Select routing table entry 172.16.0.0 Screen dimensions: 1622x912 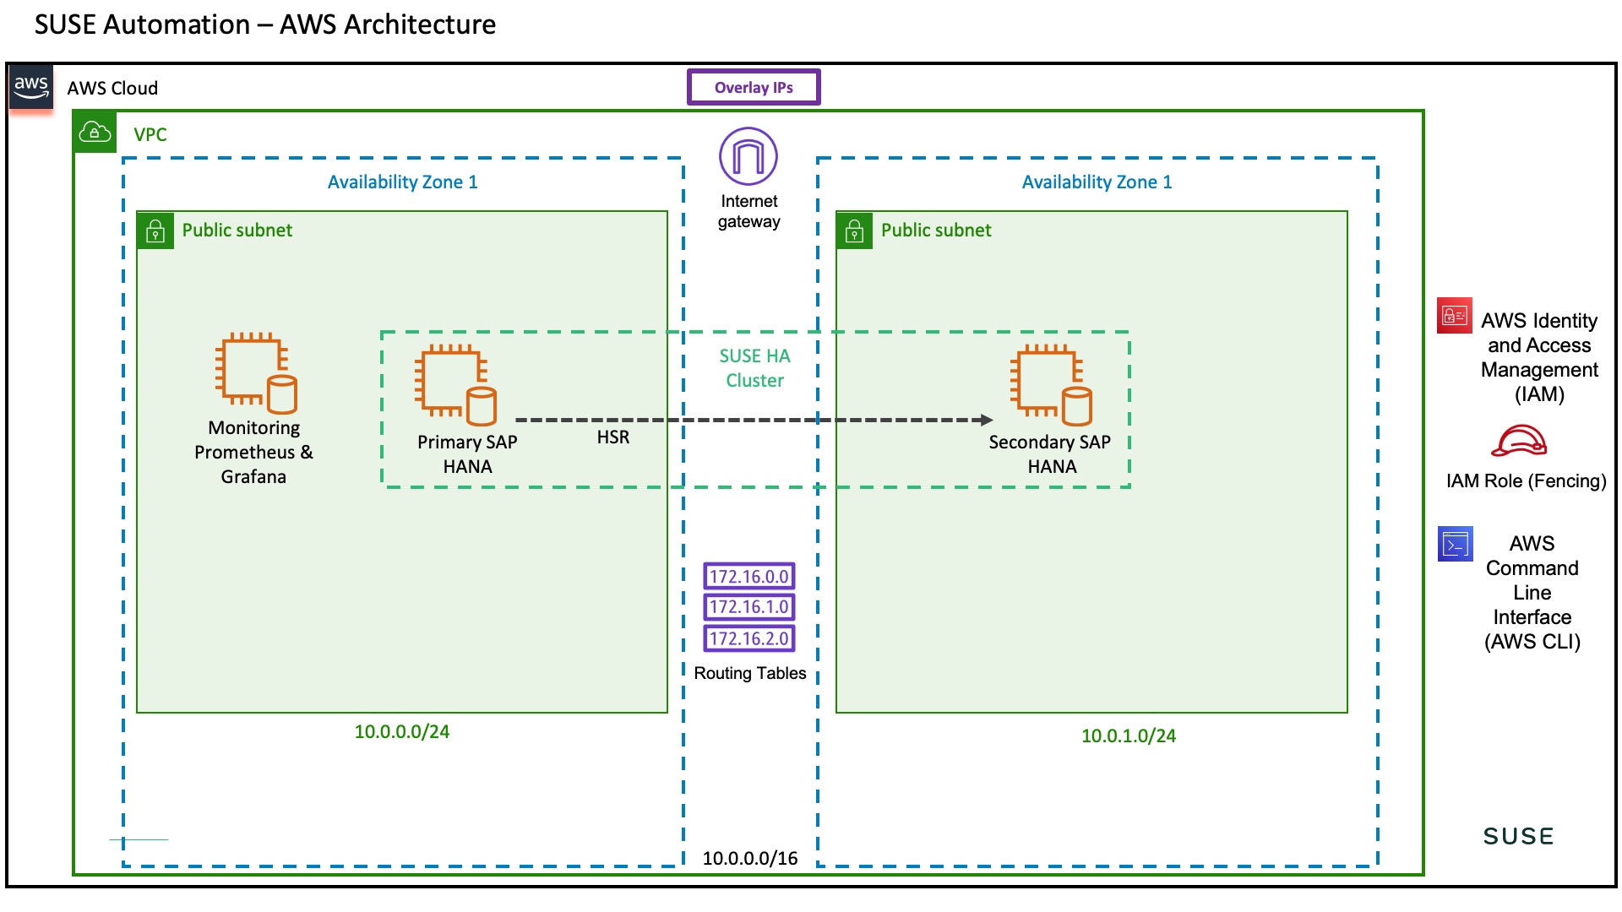click(749, 576)
